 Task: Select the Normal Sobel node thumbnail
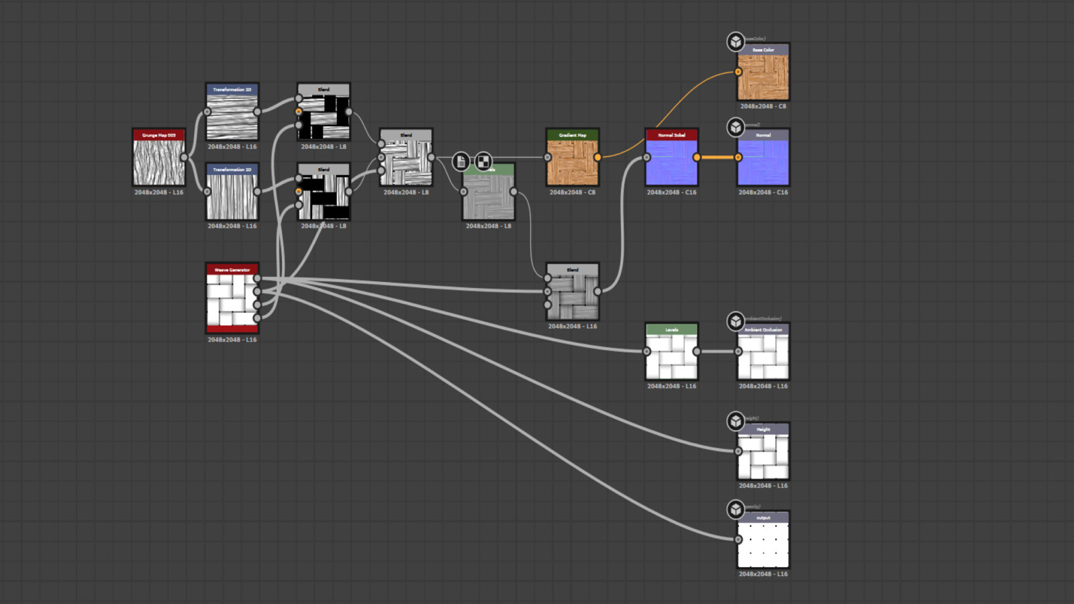pos(672,162)
